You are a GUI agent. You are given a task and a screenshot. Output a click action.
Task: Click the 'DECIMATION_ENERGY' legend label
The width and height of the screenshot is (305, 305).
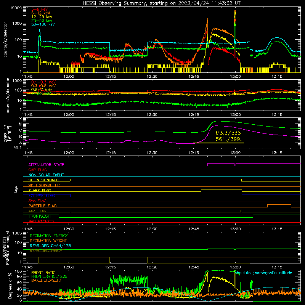point(49,236)
